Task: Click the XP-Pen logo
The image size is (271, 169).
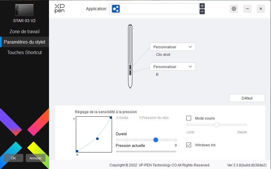Action: 60,9
